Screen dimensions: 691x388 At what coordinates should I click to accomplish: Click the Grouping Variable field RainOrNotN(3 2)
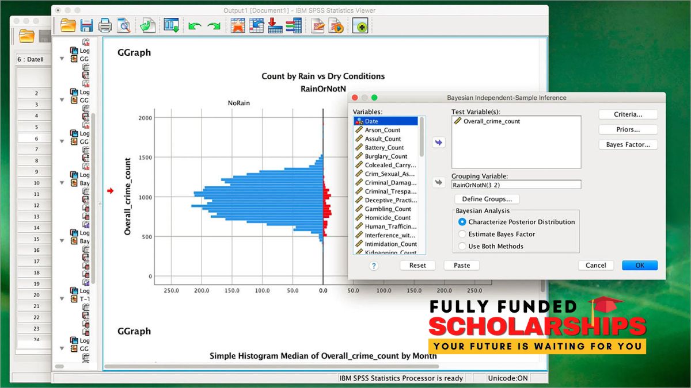coord(516,185)
